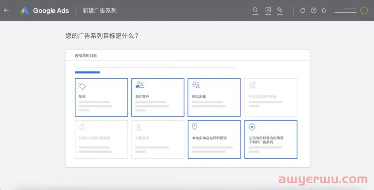Click the blue progress indicator bar

pyautogui.click(x=87, y=72)
